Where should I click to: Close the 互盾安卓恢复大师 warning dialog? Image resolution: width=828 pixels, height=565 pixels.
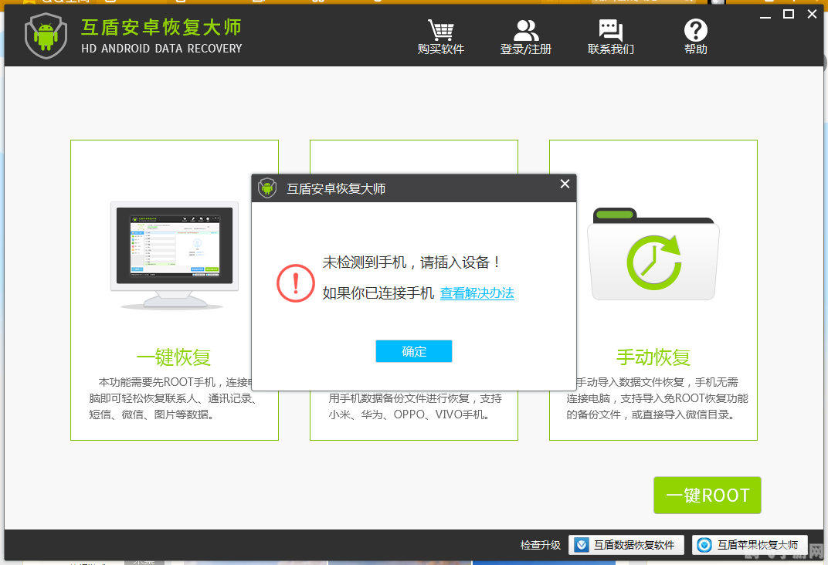(x=565, y=184)
